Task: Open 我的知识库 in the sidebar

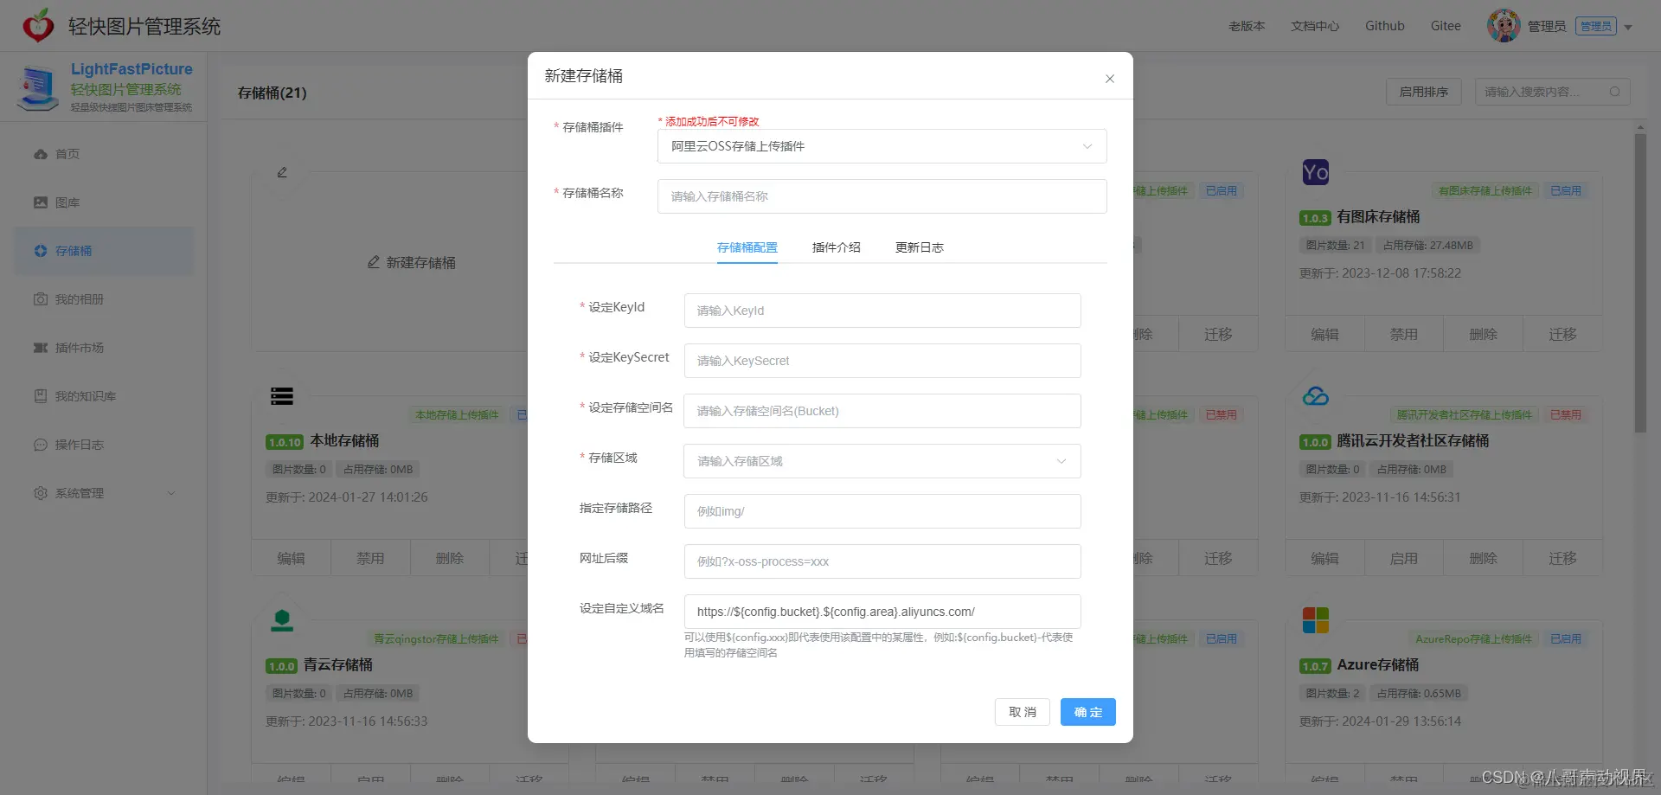Action: [x=104, y=396]
